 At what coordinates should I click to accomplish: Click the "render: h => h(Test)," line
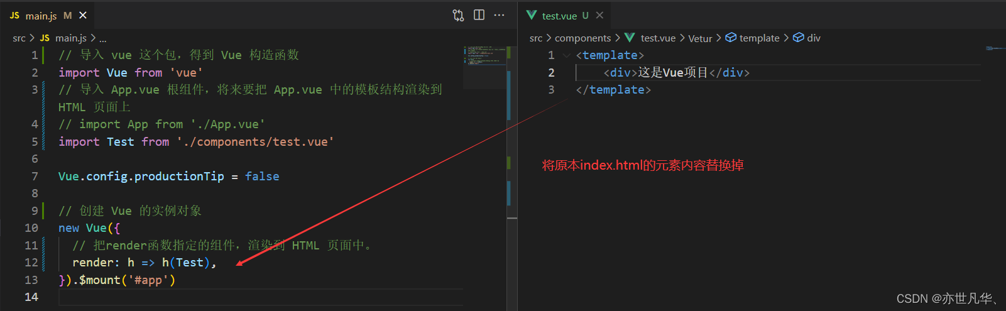tap(145, 263)
